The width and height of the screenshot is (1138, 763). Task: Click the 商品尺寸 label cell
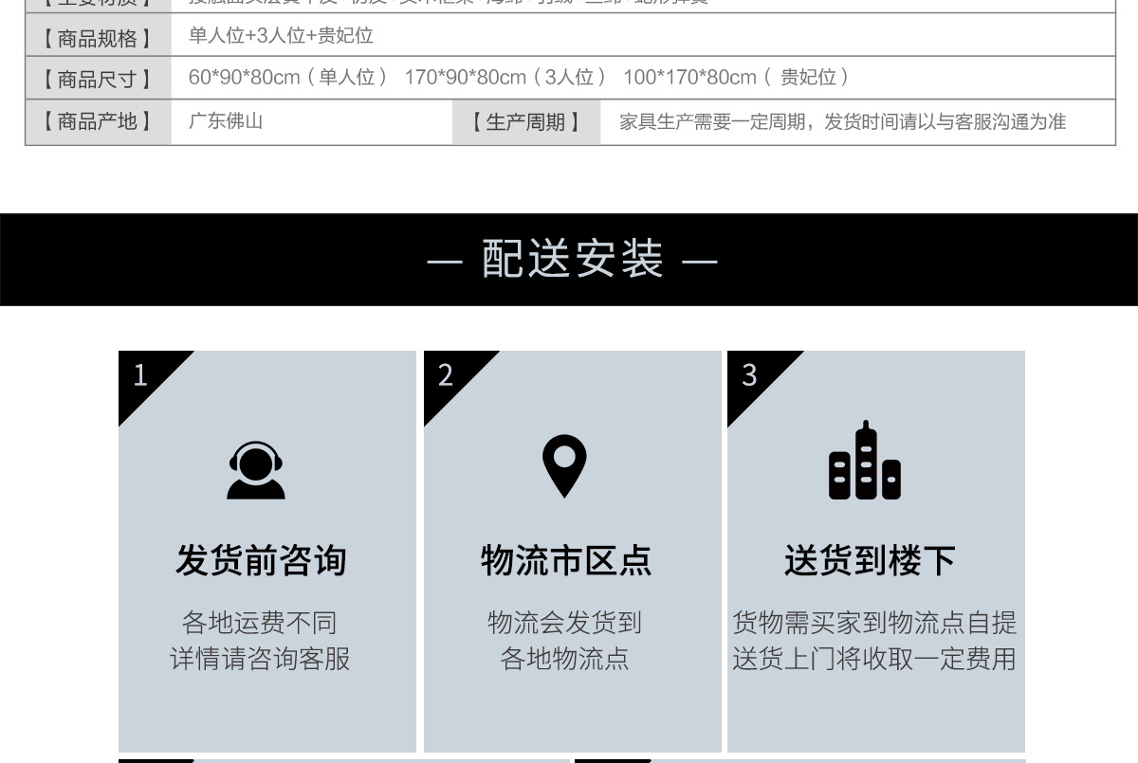point(98,79)
